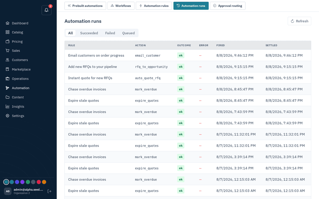This screenshot has height=199, width=319.
Task: Open Sales via the cart icon
Action: point(7,50)
